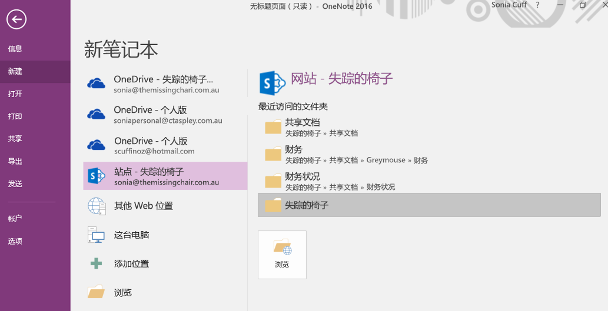Screen dimensions: 608x311
Task: Open 选项 settings
Action: [15, 241]
